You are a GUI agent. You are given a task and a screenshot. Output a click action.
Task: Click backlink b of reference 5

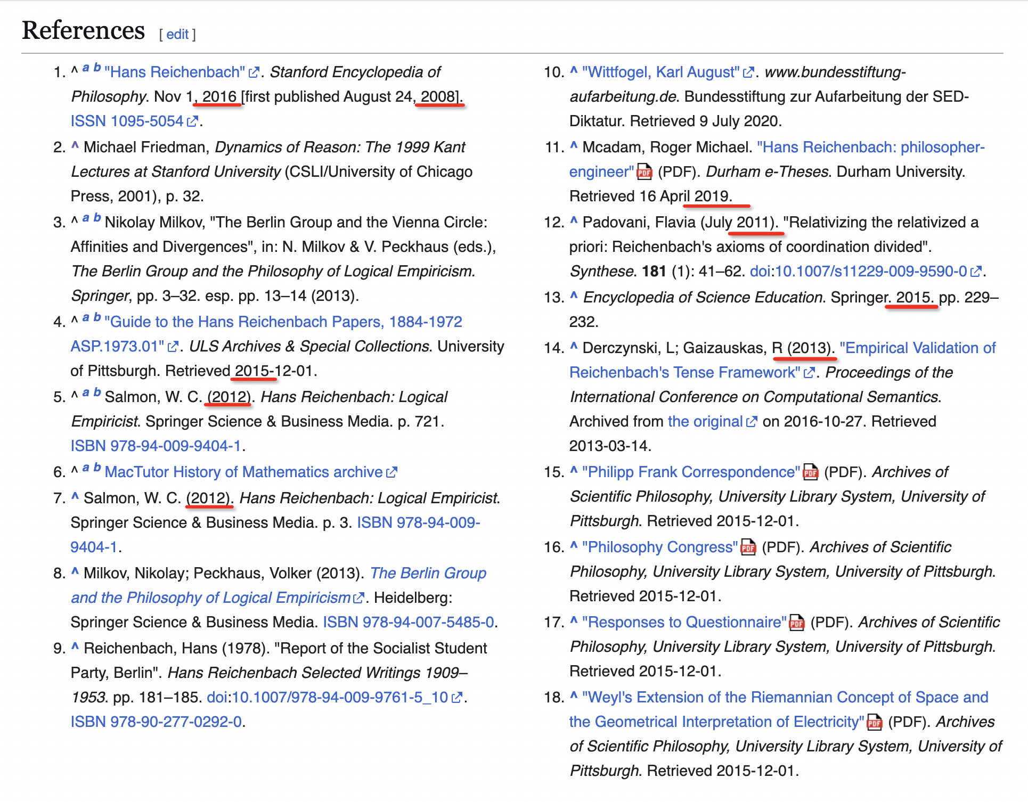tap(97, 392)
